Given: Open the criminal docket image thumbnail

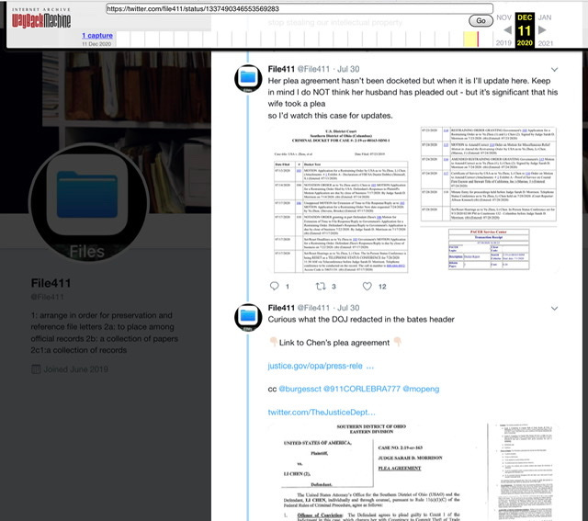Looking at the screenshot, I should coord(341,200).
